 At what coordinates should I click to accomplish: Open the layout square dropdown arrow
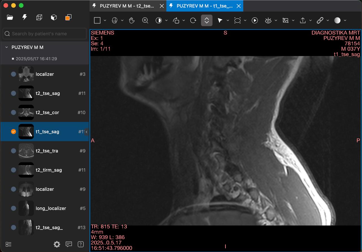click(105, 20)
